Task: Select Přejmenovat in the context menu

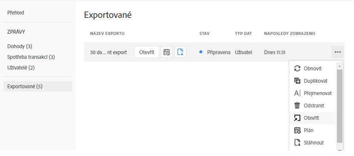Action: (313, 93)
